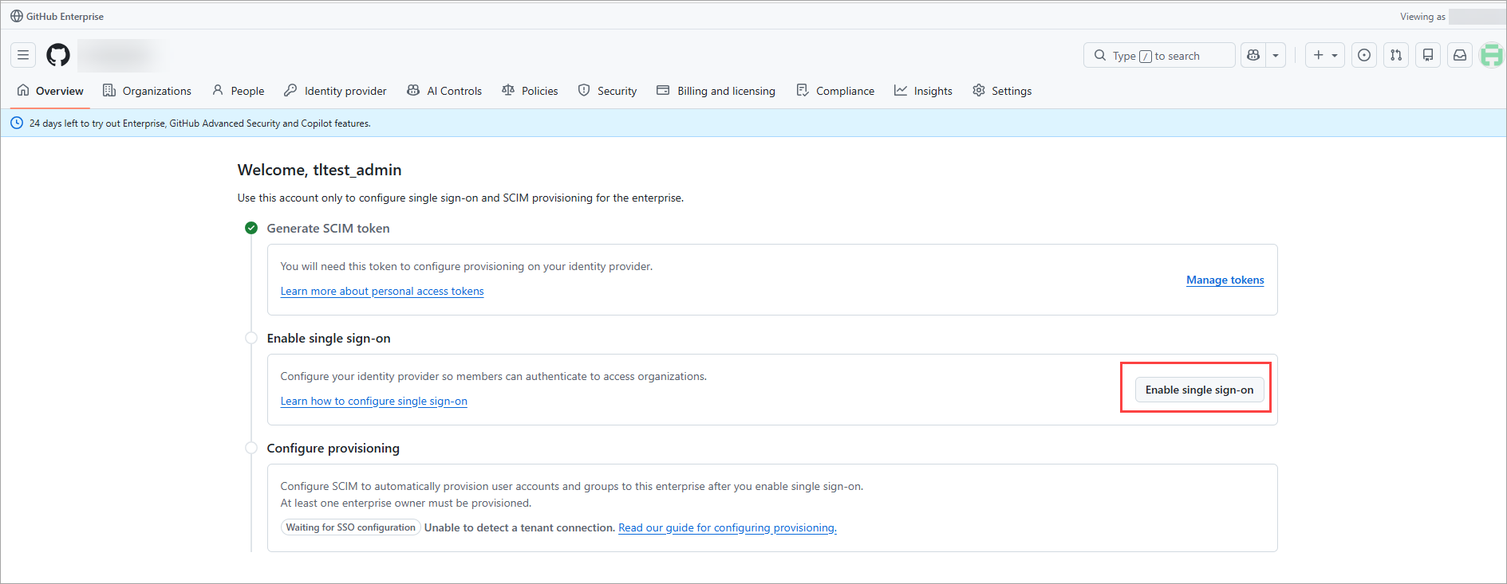Click the search magnifier icon
The width and height of the screenshot is (1507, 584).
click(1100, 55)
